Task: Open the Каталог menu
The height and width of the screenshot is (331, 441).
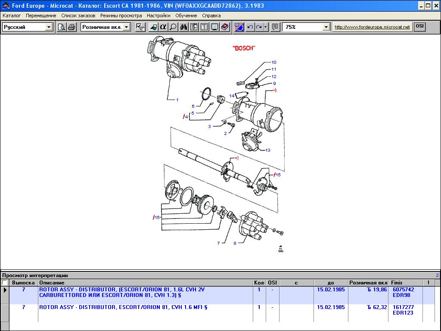Action: [12, 16]
